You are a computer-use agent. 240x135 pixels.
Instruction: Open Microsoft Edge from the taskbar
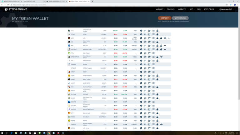pyautogui.click(x=12, y=133)
